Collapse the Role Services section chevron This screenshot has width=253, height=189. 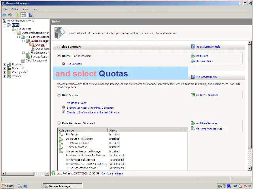pos(59,123)
